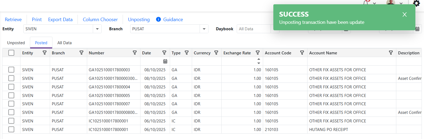Click the Guidance info icon
This screenshot has width=424, height=139.
[x=158, y=19]
